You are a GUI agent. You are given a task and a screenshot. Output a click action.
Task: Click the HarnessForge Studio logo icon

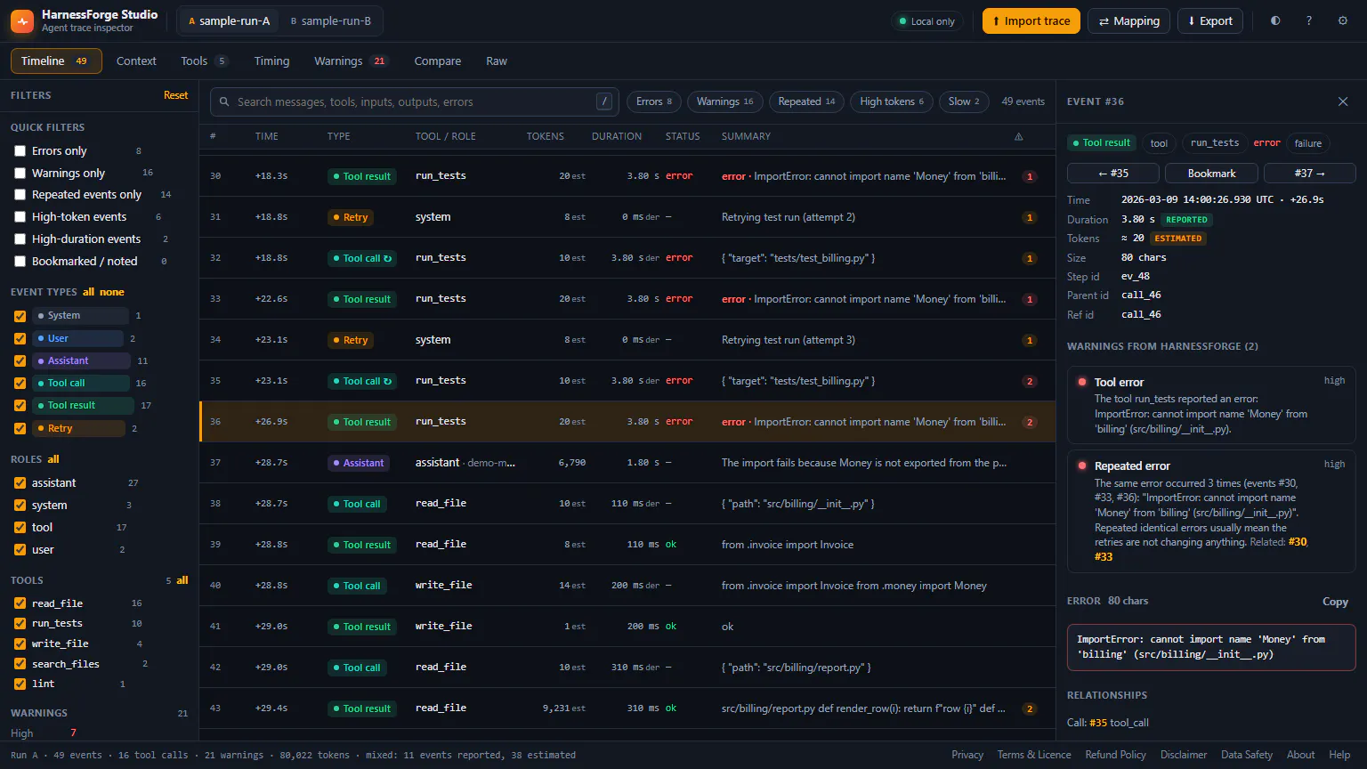pyautogui.click(x=22, y=20)
